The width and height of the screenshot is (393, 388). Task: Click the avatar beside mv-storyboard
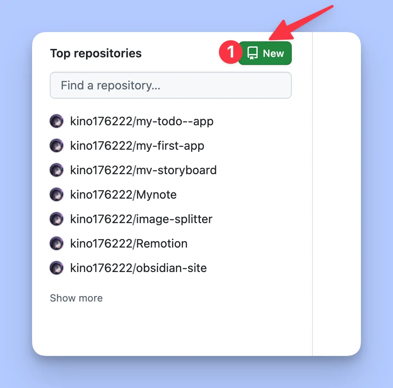(57, 170)
